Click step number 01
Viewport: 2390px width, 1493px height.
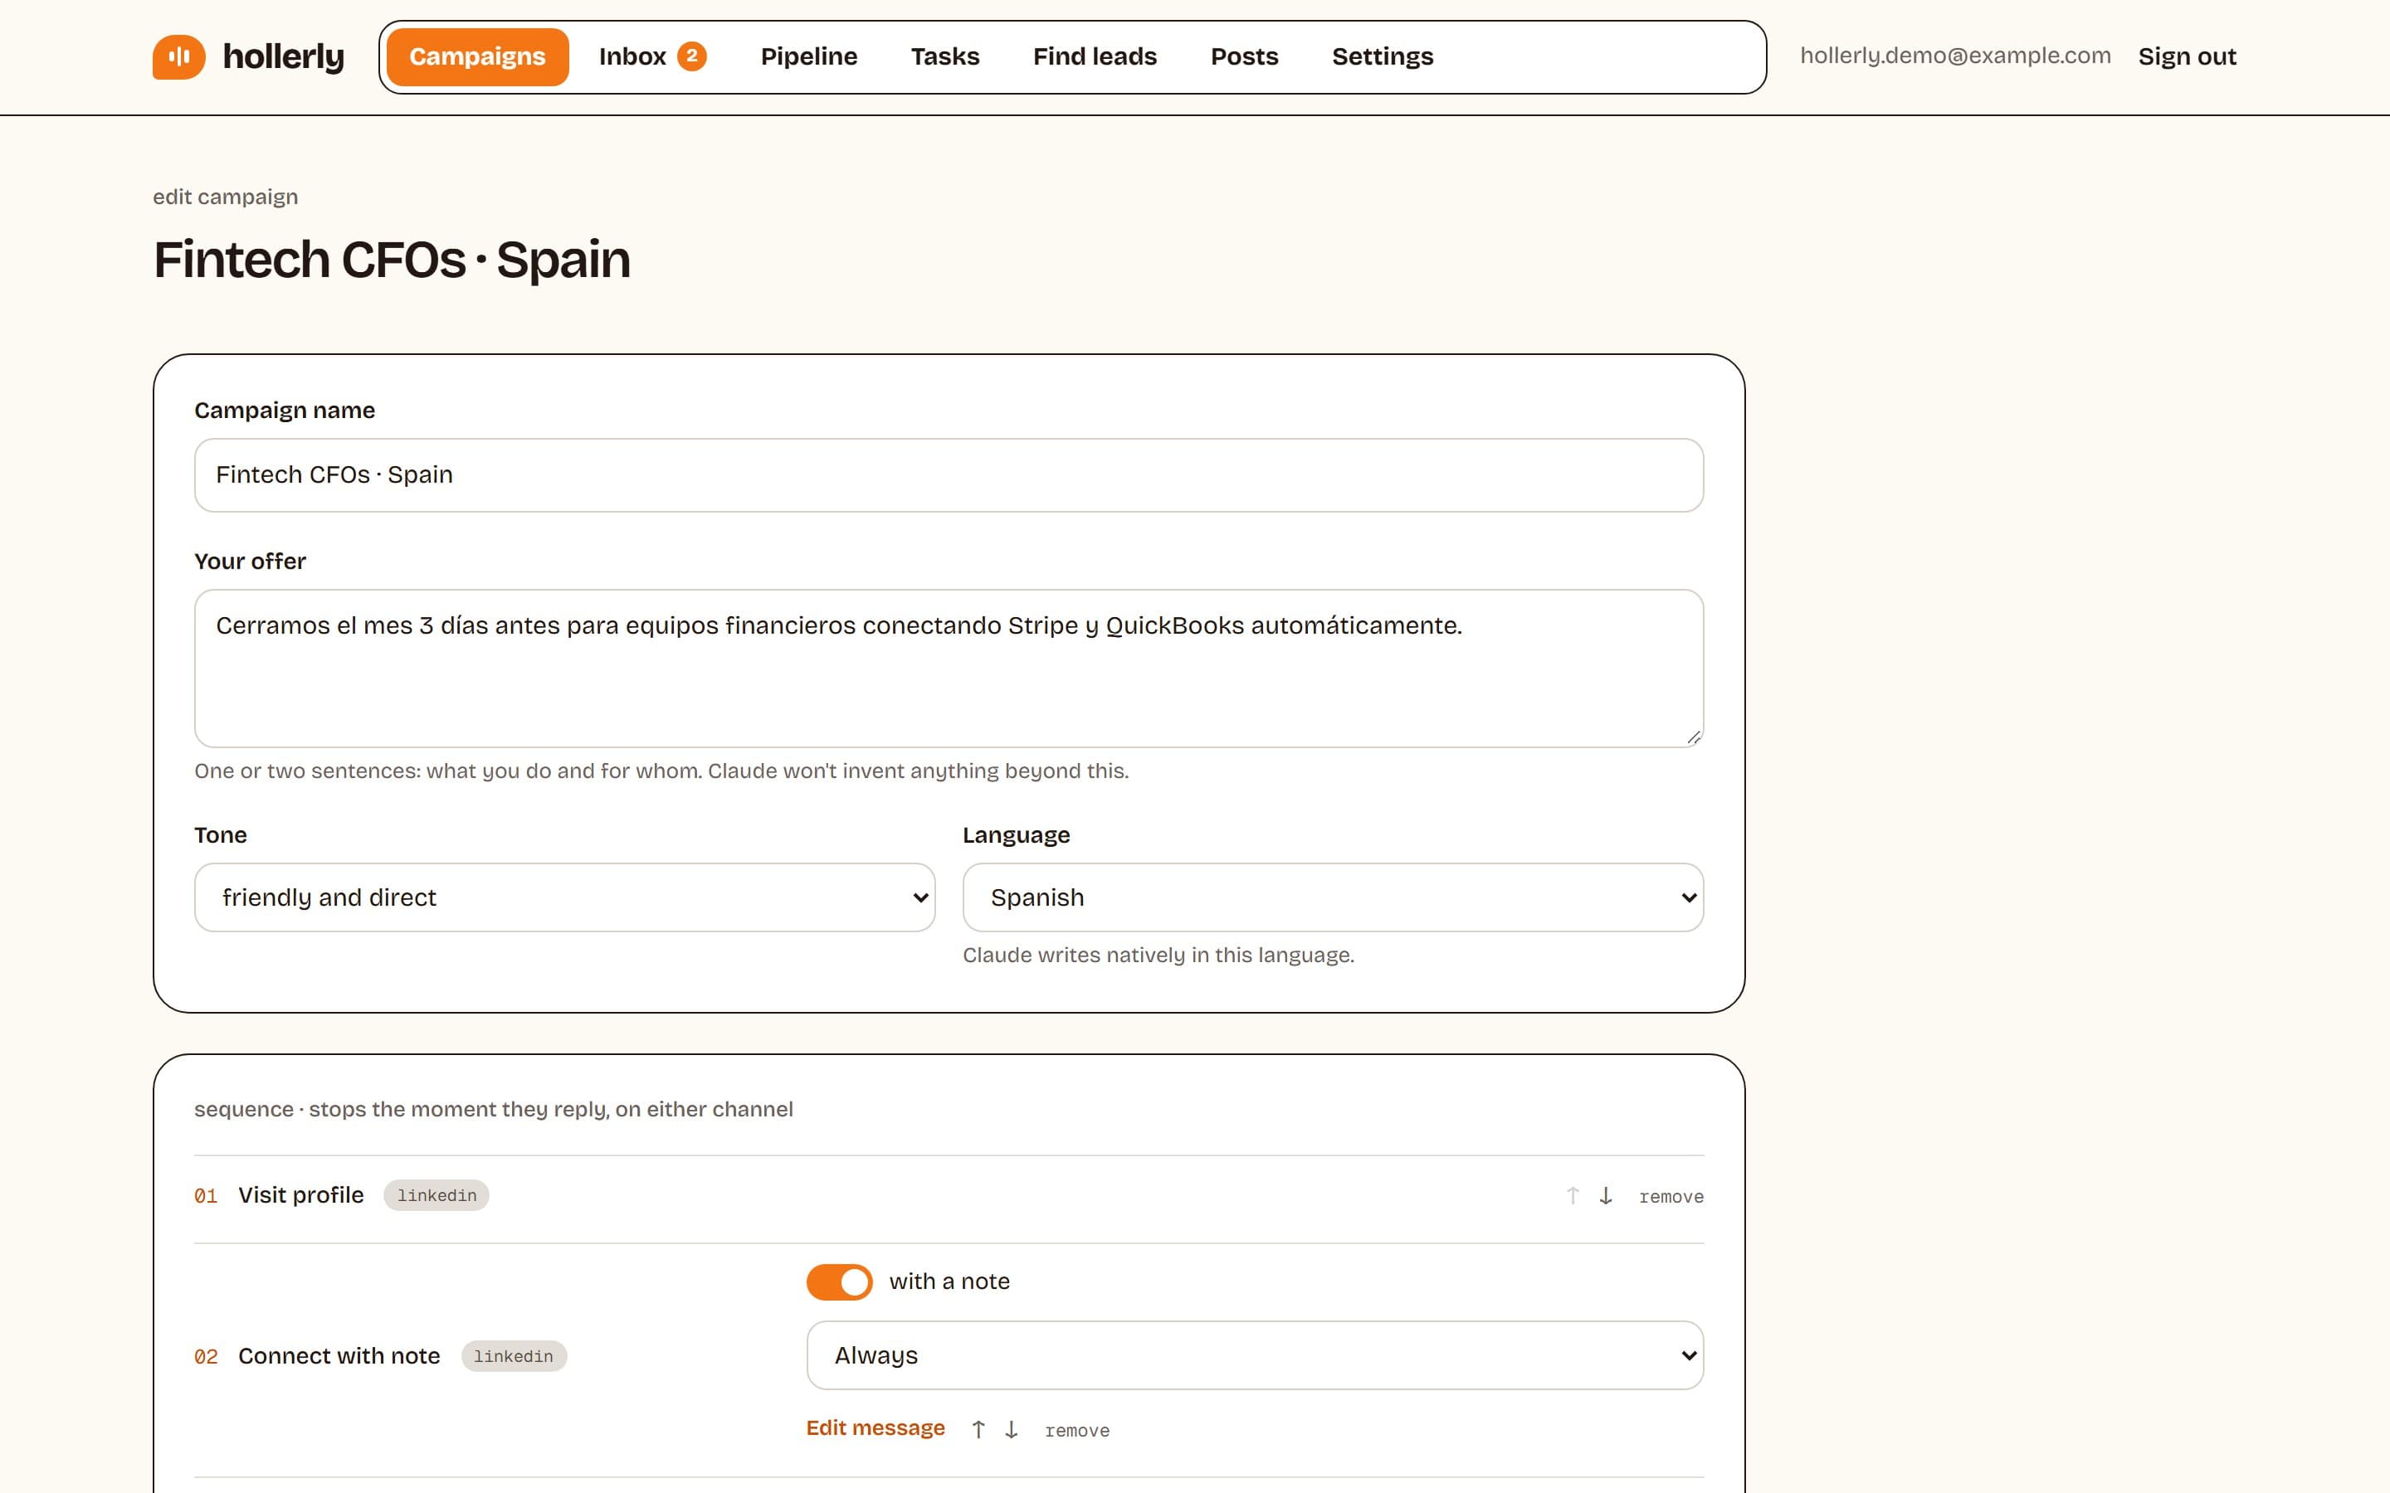click(206, 1196)
